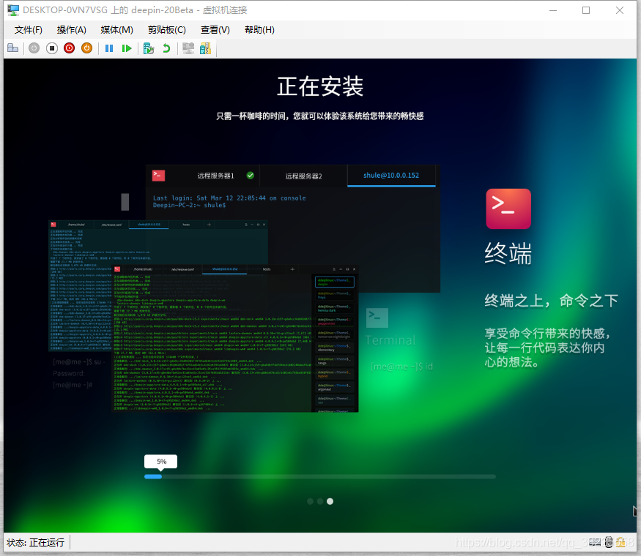Select the first carousel dot
The height and width of the screenshot is (556, 641).
point(310,501)
